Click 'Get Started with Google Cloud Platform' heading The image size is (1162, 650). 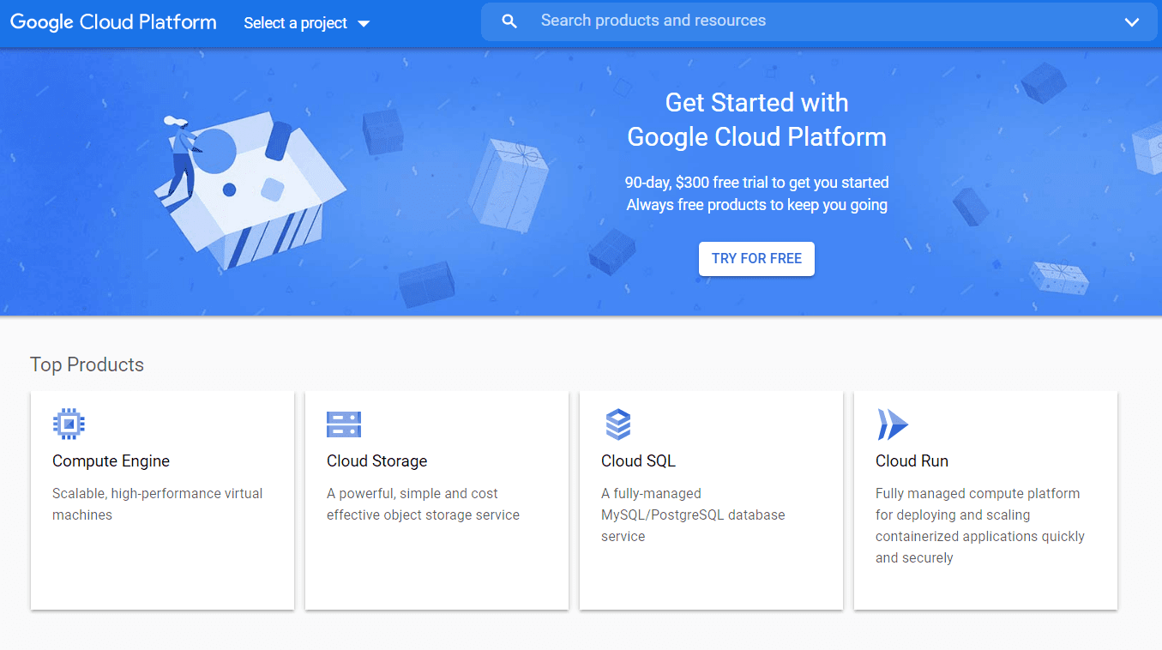pyautogui.click(x=756, y=120)
